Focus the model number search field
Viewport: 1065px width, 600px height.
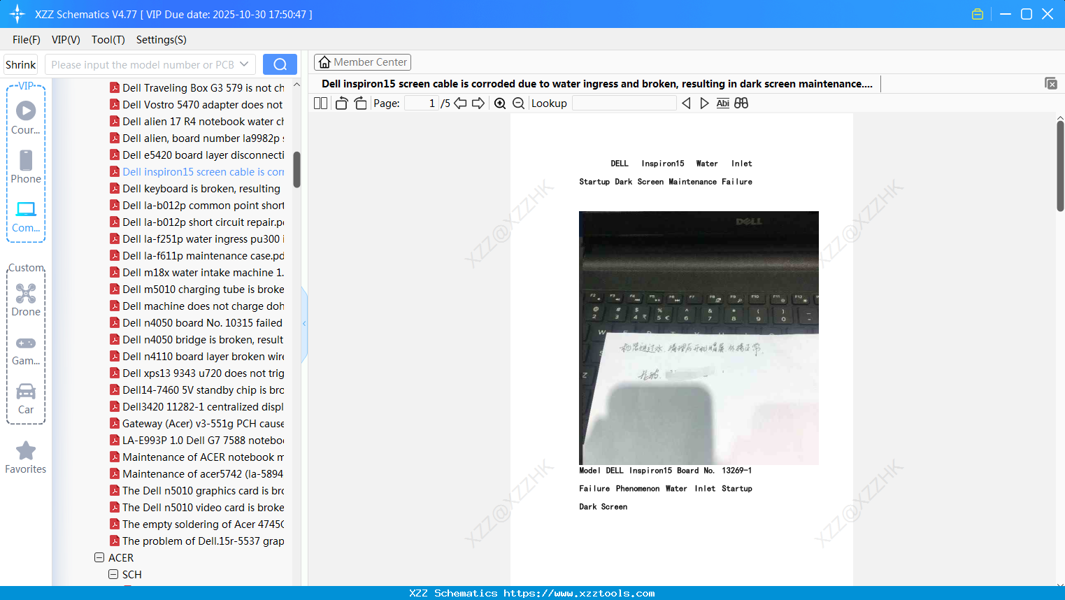[x=143, y=64]
